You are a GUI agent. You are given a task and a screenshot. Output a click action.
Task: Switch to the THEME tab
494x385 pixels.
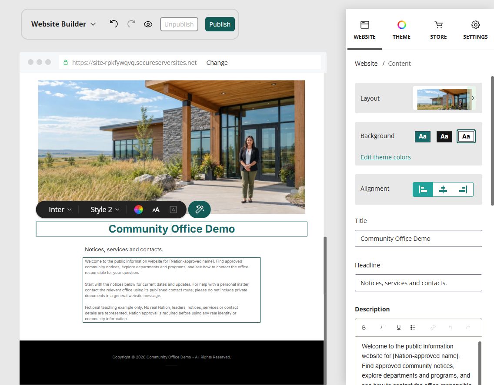[x=401, y=30]
